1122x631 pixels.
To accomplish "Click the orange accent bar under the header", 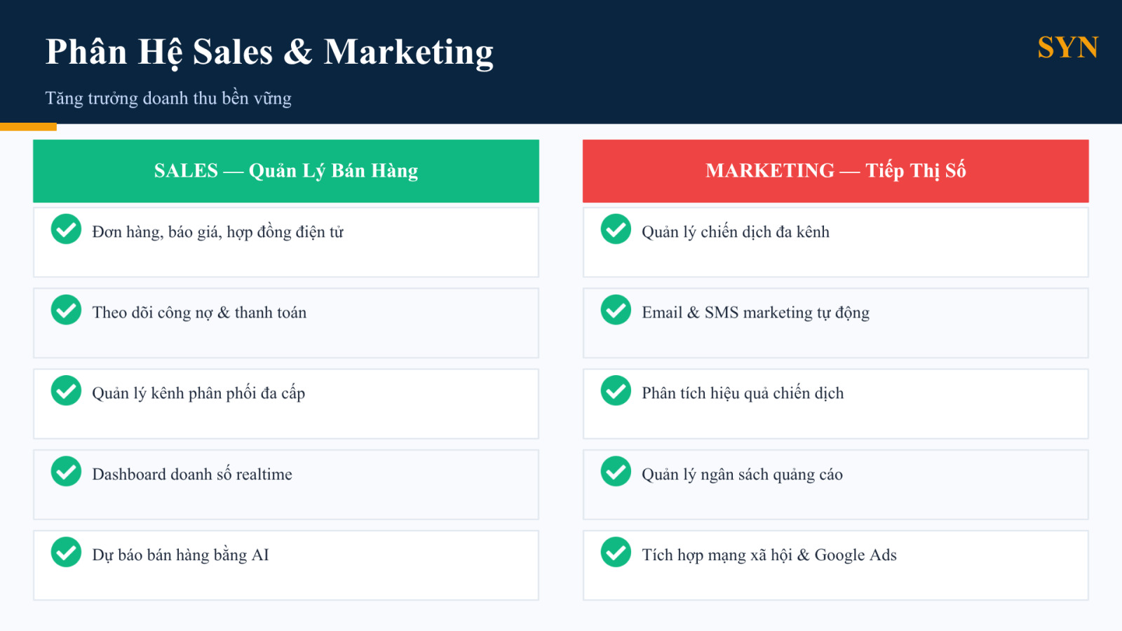I will click(28, 127).
